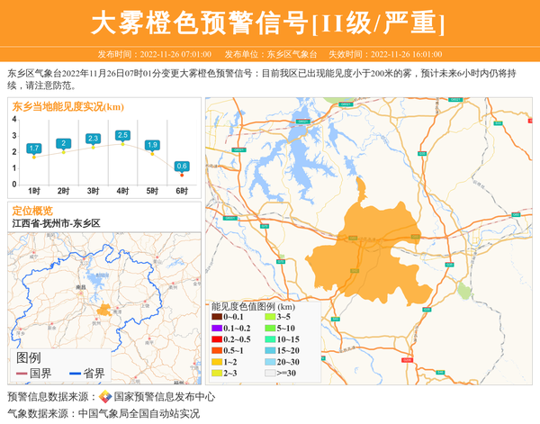Image resolution: width=540 pixels, height=424 pixels.
Task: Click the 1.9 km label at 5时
Action: (152, 145)
